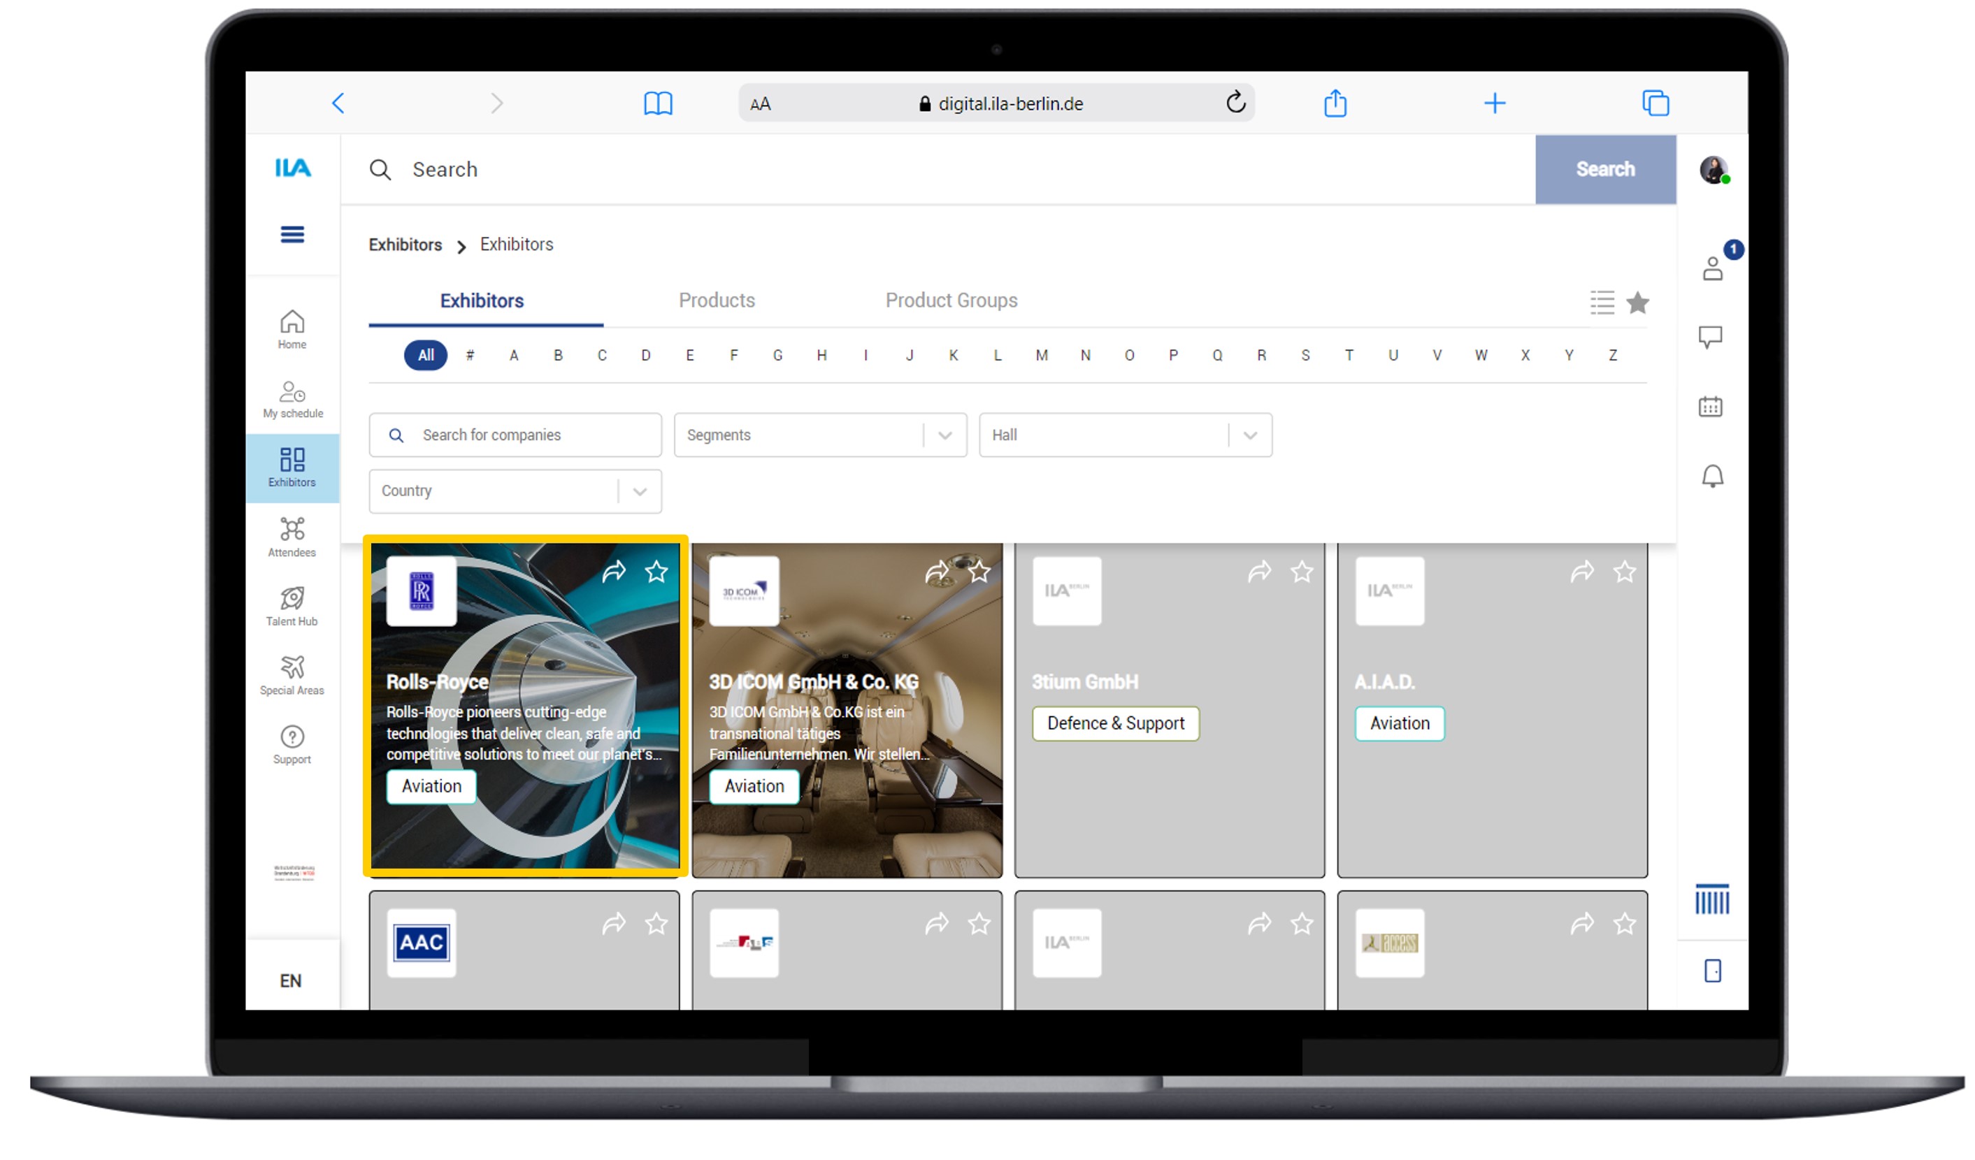Open the chat messages icon
Screen dimensions: 1975x1160
click(x=1710, y=337)
